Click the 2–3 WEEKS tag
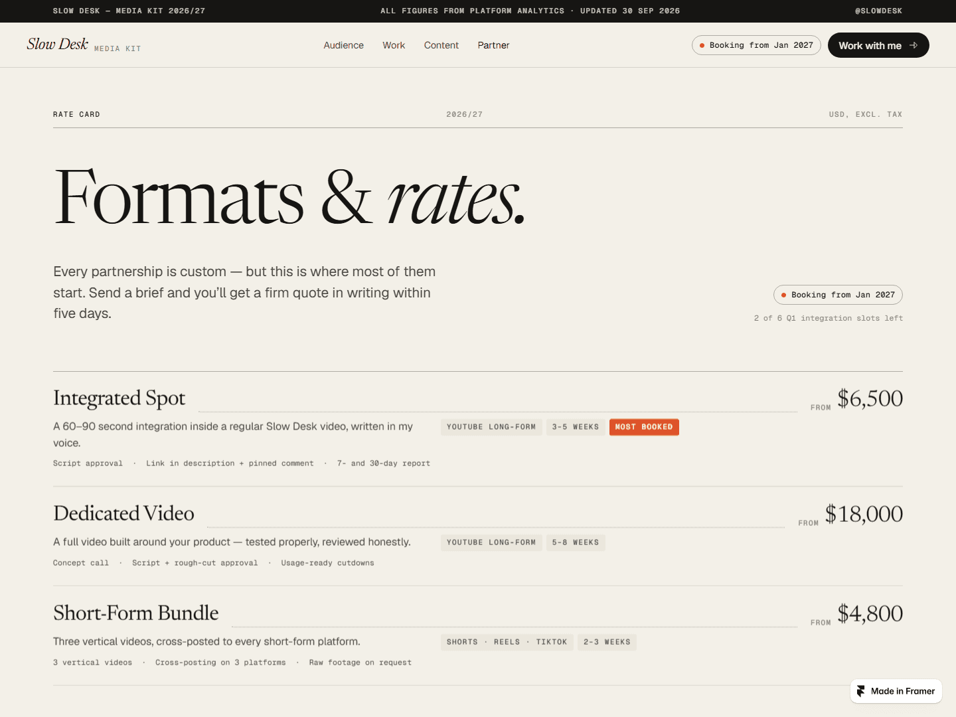 tap(607, 642)
